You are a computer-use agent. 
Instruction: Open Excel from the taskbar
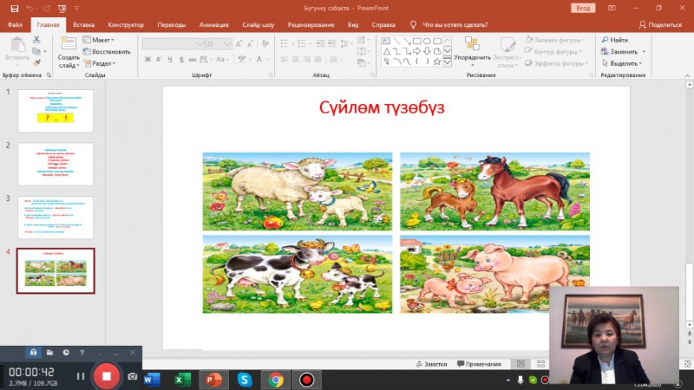182,380
